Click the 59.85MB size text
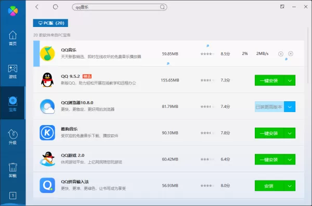Image resolution: width=312 pixels, height=206 pixels. click(x=170, y=54)
